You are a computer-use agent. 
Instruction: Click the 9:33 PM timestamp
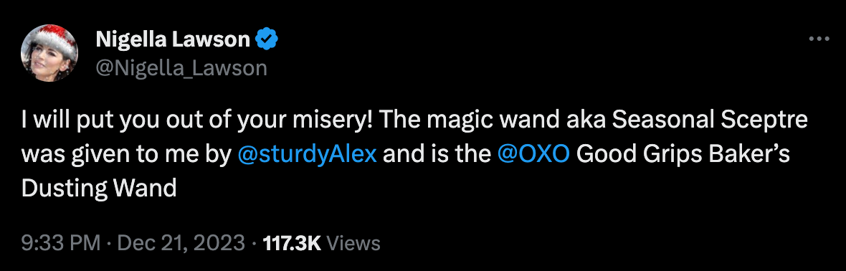[x=61, y=243]
